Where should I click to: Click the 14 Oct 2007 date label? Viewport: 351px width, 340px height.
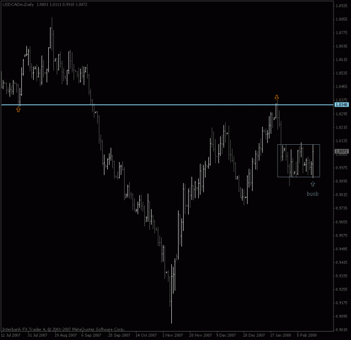(146, 335)
